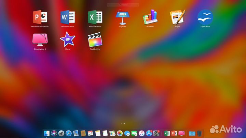Viewport: 246px width, 138px height.
Task: Open Photos from the Dock
Action: pos(120,134)
